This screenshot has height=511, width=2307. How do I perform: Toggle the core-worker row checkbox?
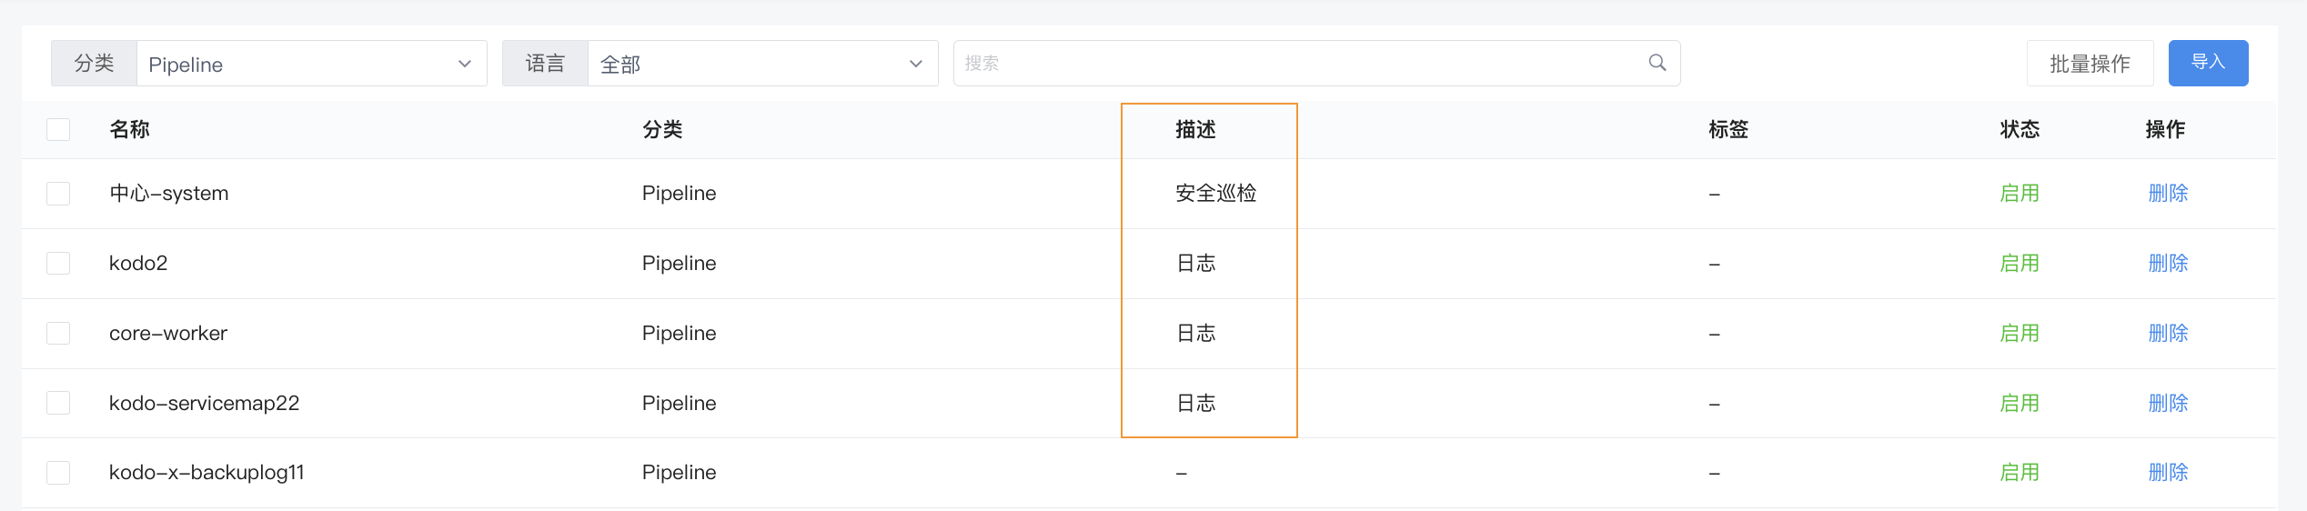[58, 334]
